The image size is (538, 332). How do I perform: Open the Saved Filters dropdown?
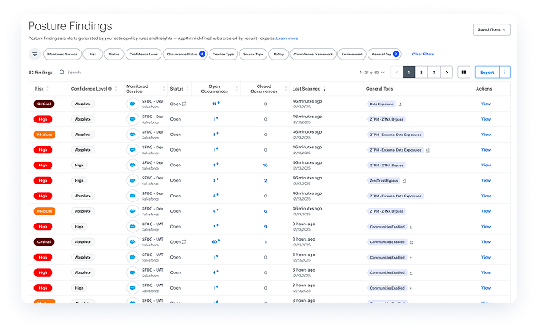tap(492, 29)
